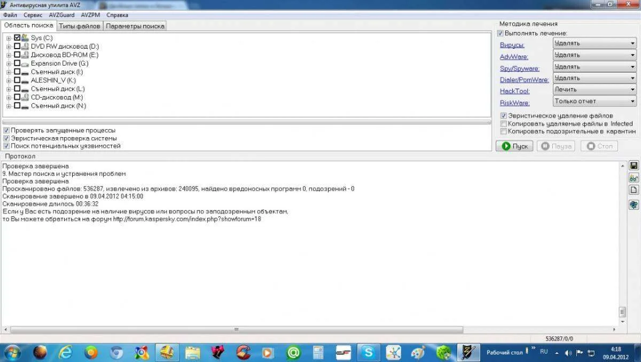Click the Action Center flag tray icon
The height and width of the screenshot is (362, 641).
[x=580, y=353]
